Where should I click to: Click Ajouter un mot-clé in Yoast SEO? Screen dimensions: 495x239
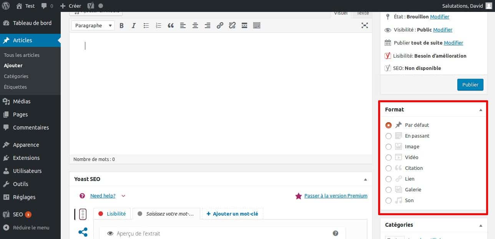point(232,214)
